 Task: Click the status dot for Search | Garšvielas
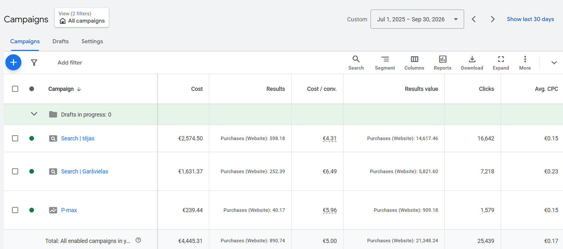tap(32, 171)
